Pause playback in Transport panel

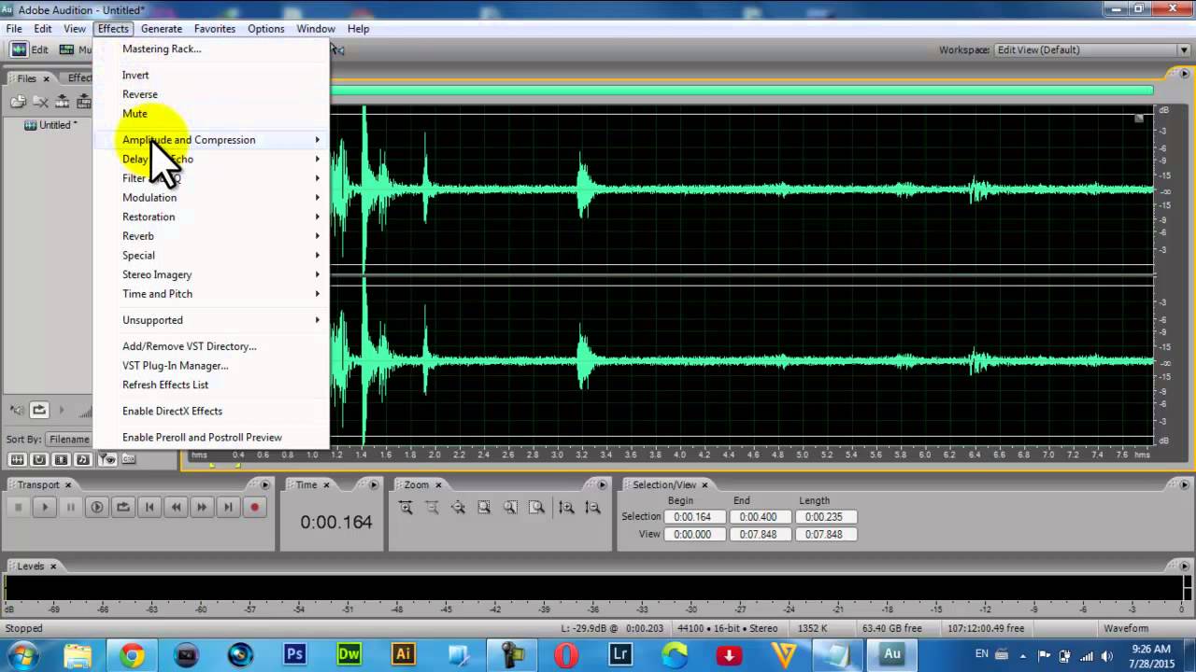pyautogui.click(x=70, y=507)
